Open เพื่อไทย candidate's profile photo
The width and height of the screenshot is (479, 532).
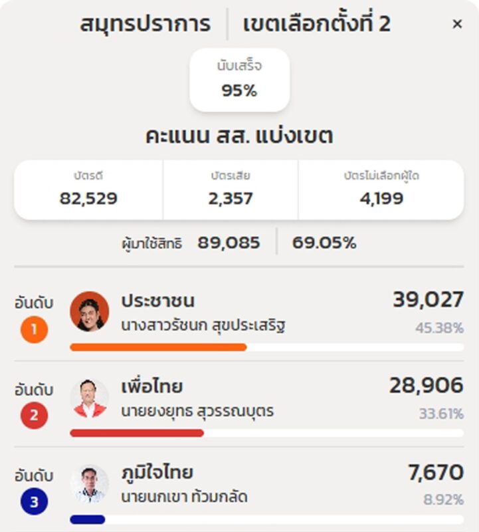[89, 398]
